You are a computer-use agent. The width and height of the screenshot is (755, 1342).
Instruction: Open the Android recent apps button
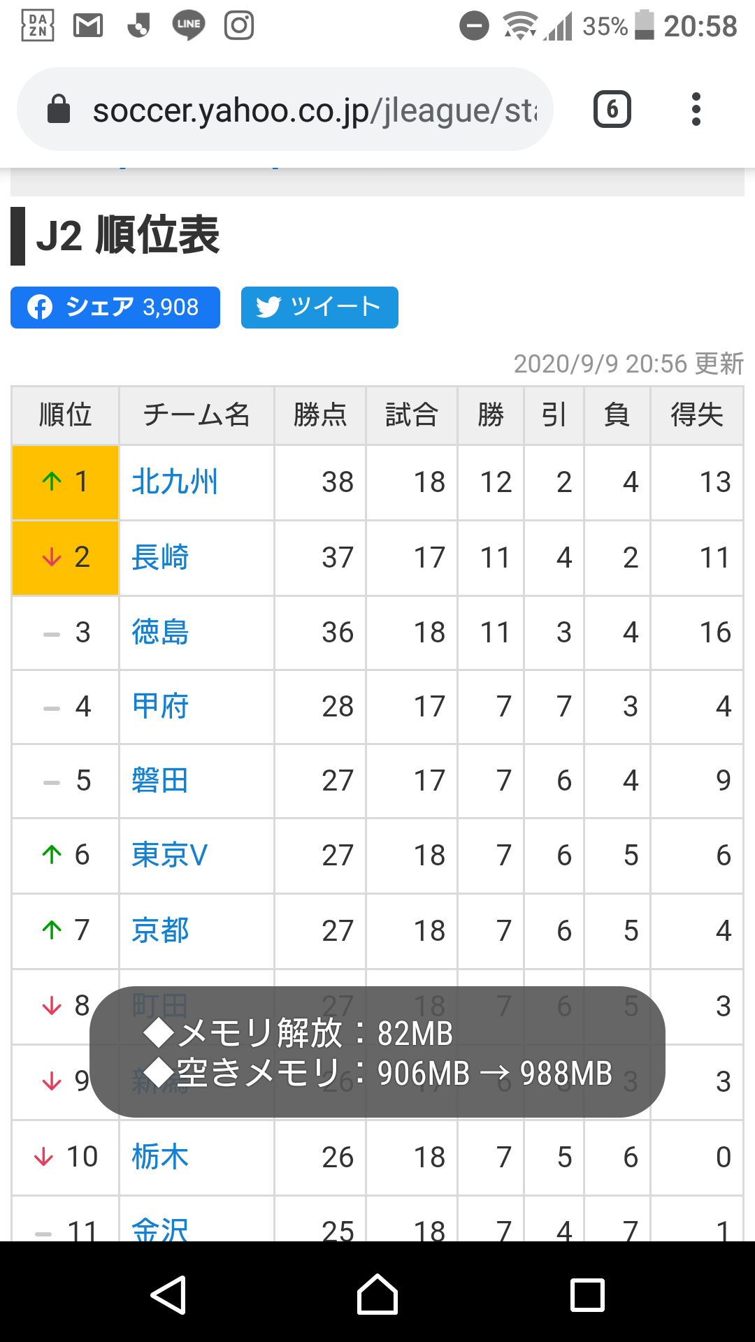[587, 1294]
